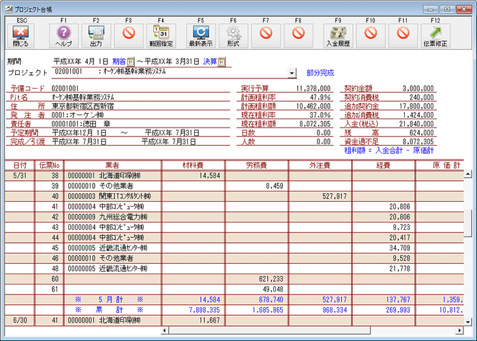
Task: Click the 49,048 労務費 cell
Action: click(257, 290)
